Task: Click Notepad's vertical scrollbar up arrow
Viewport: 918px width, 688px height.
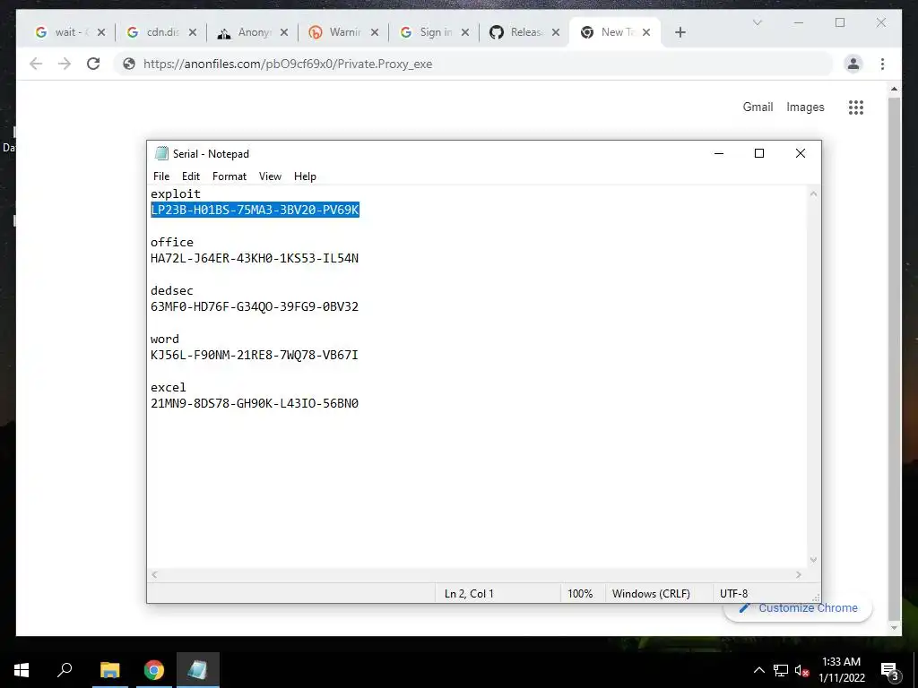Action: click(813, 193)
